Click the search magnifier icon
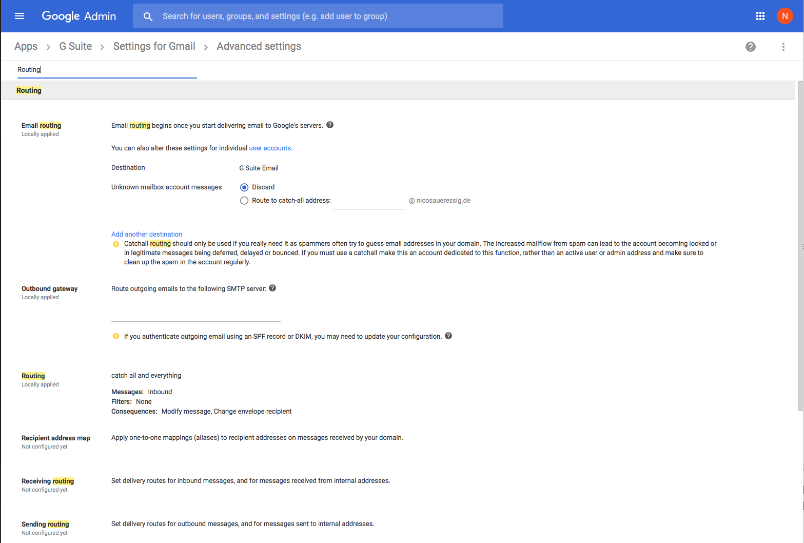Image resolution: width=804 pixels, height=543 pixels. pyautogui.click(x=148, y=16)
